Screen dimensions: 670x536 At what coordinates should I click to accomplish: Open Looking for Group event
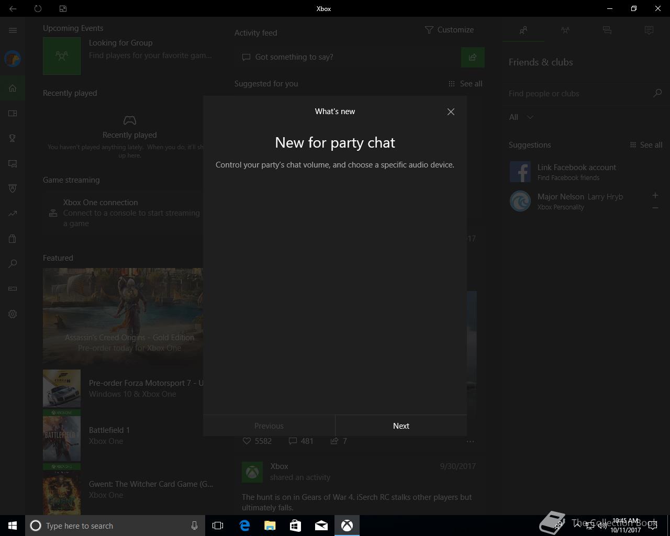click(128, 56)
